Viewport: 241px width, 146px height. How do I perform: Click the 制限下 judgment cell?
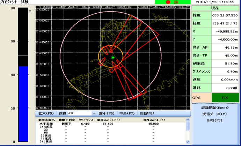tap(66, 124)
